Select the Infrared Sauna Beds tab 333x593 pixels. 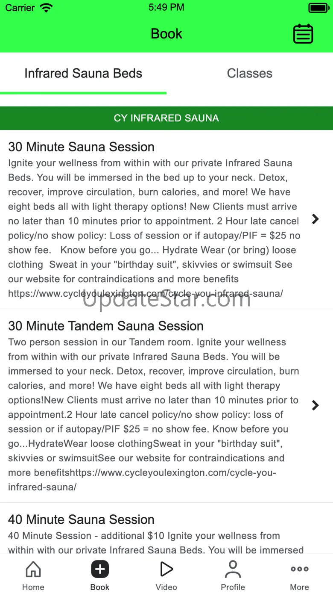click(83, 73)
